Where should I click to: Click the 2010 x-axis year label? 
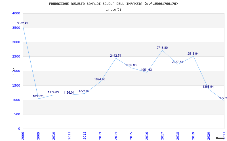click(x=54, y=136)
